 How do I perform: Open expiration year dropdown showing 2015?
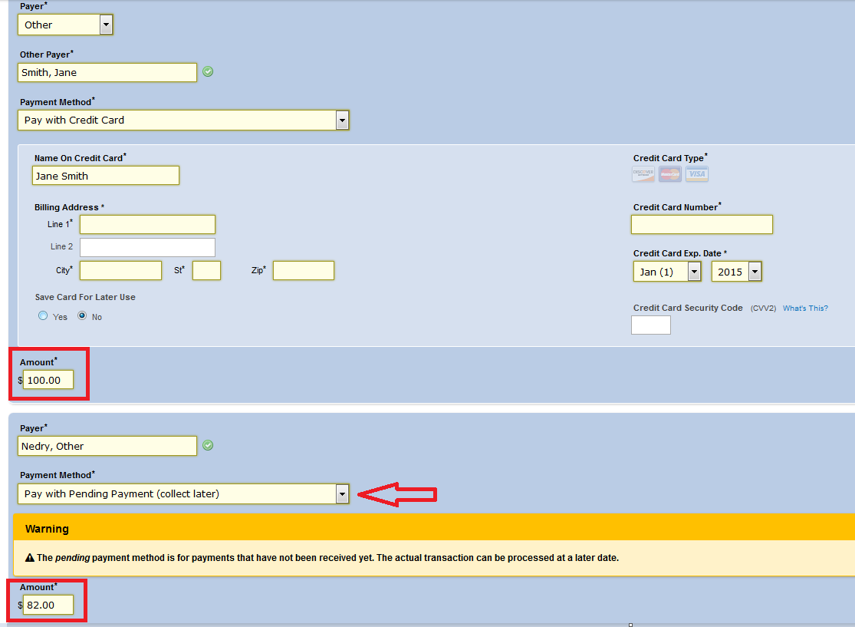click(x=755, y=272)
